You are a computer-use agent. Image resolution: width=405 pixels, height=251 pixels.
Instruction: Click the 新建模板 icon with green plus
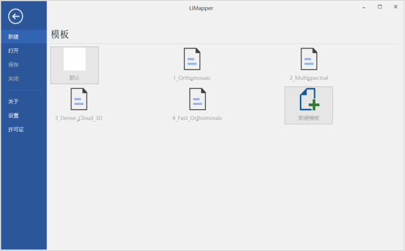pos(309,100)
